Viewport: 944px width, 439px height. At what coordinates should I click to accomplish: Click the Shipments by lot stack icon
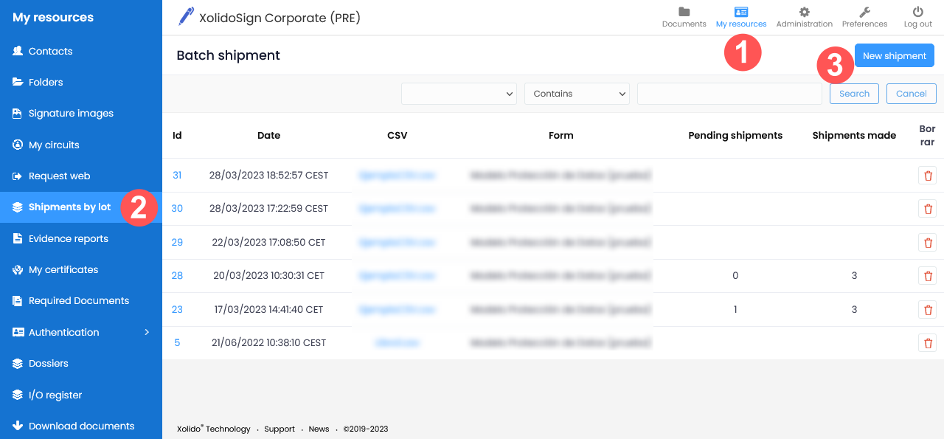click(x=18, y=207)
